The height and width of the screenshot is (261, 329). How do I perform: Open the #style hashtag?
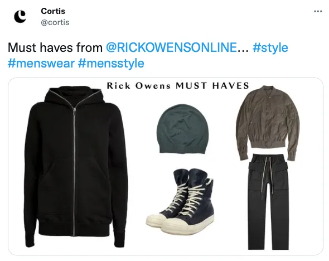pyautogui.click(x=270, y=47)
